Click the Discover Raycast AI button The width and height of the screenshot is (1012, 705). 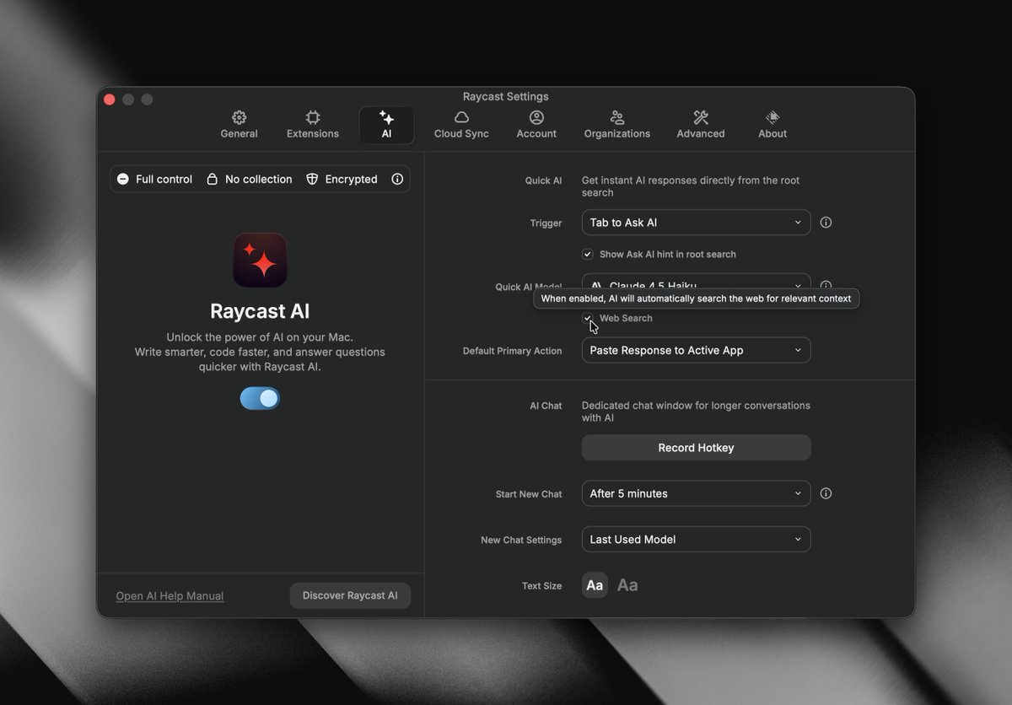tap(350, 595)
